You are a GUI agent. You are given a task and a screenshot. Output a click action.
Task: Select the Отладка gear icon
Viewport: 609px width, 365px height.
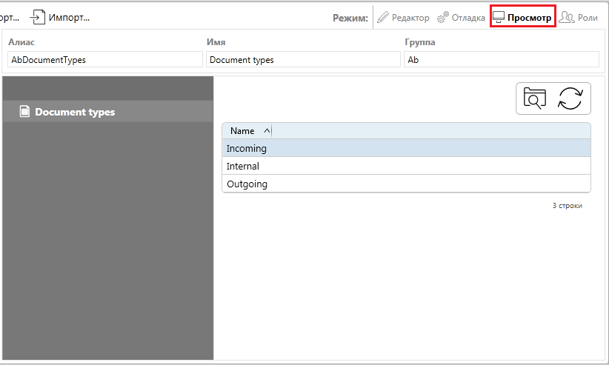[443, 17]
